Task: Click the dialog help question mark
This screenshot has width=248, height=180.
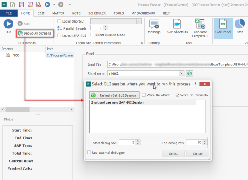Action: (195, 84)
